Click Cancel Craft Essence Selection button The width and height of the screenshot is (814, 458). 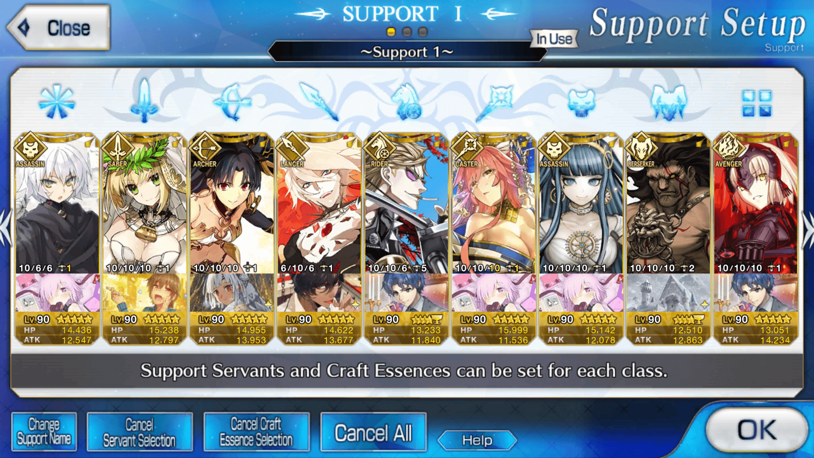(256, 432)
